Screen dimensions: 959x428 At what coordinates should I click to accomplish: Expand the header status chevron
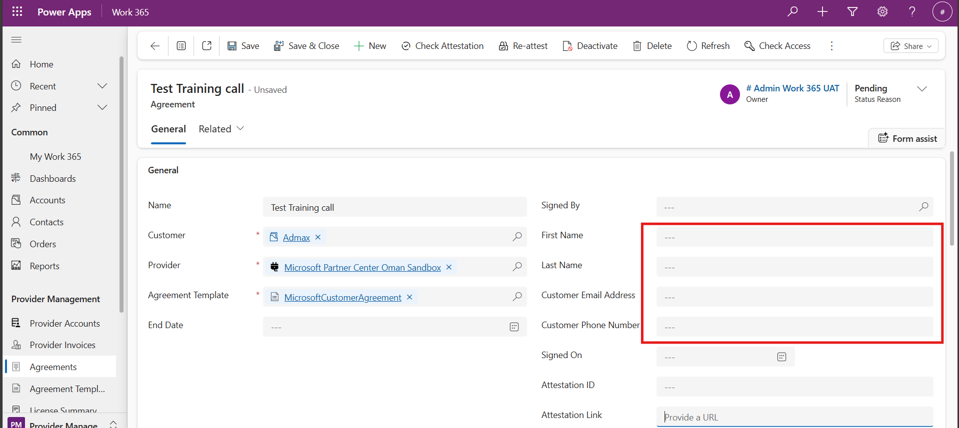(921, 89)
